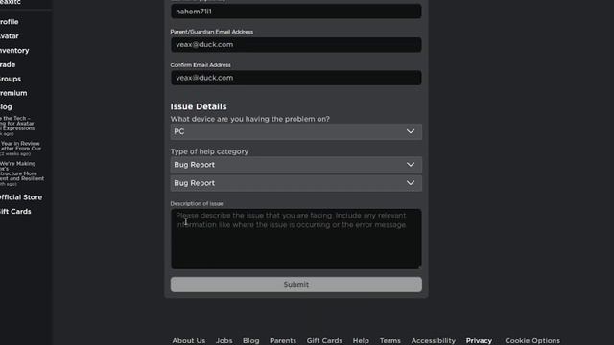Click the Description of issue text area
Image resolution: width=614 pixels, height=345 pixels.
[296, 239]
